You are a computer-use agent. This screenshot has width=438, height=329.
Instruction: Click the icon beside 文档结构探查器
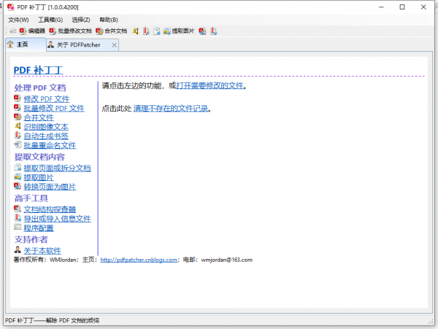click(x=18, y=209)
